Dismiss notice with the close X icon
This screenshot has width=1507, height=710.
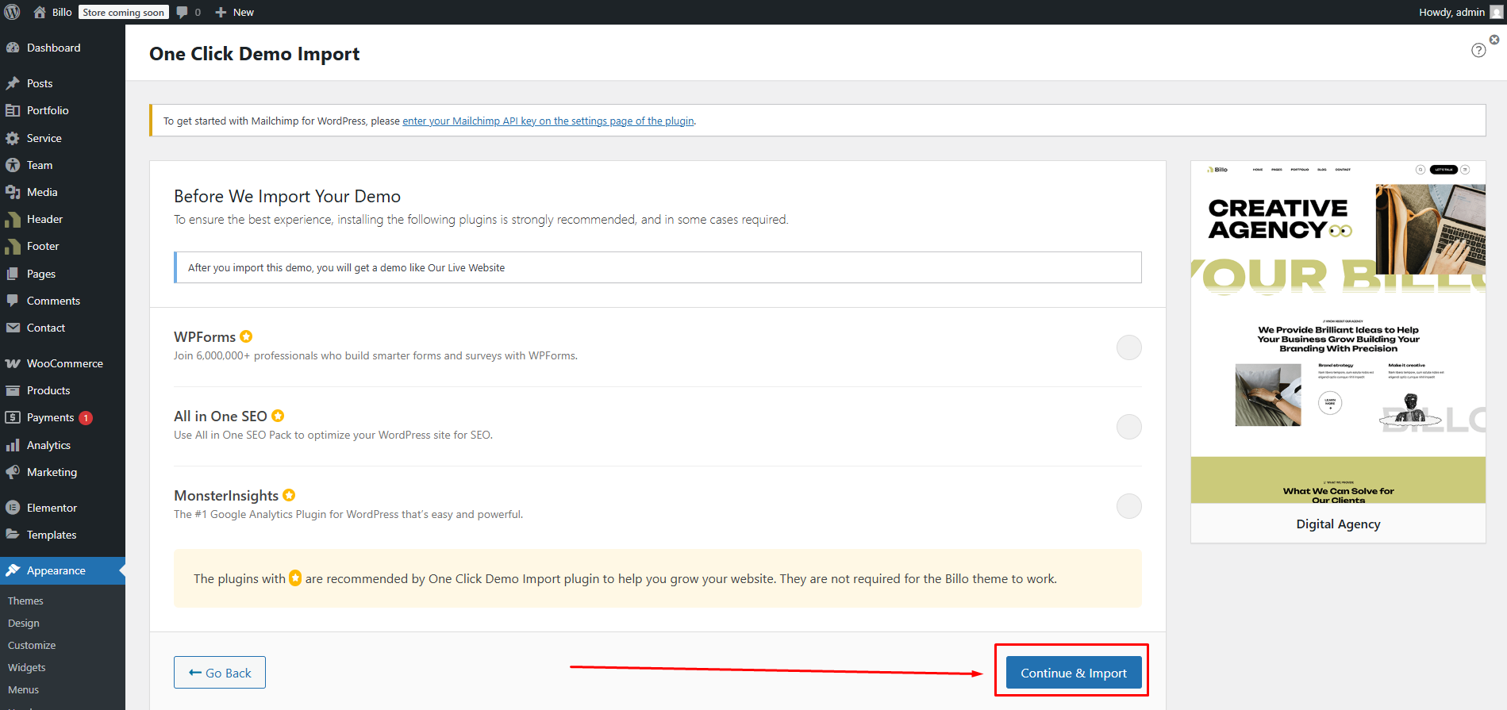(x=1494, y=40)
